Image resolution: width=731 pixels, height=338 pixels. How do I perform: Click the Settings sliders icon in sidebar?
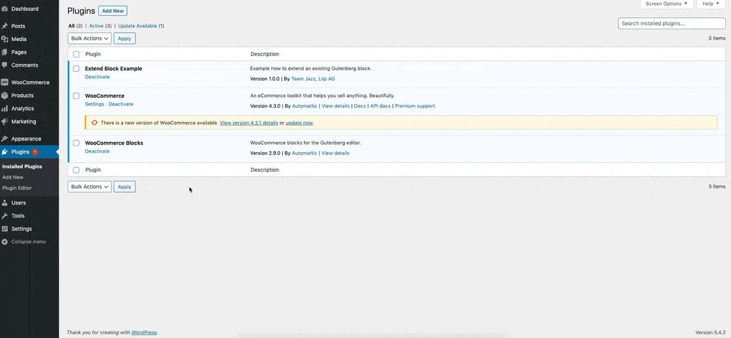[4, 229]
